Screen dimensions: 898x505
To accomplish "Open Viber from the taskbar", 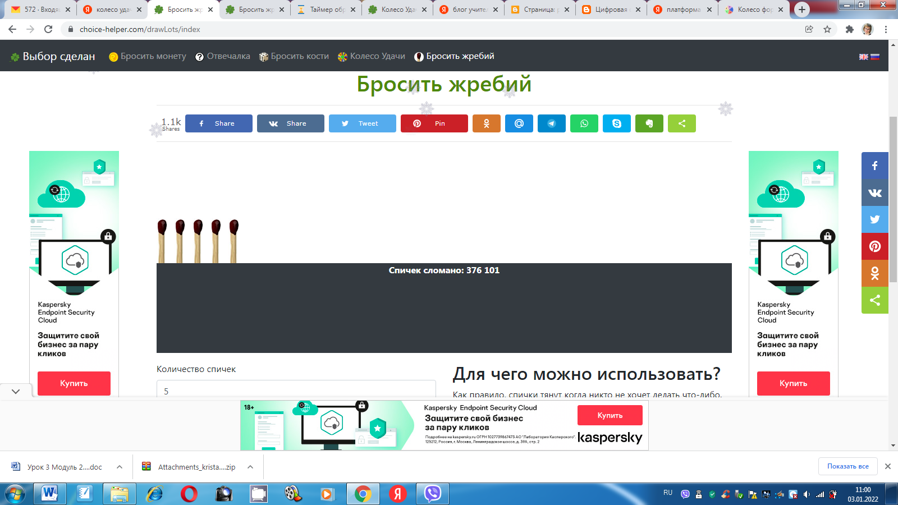I will click(433, 494).
